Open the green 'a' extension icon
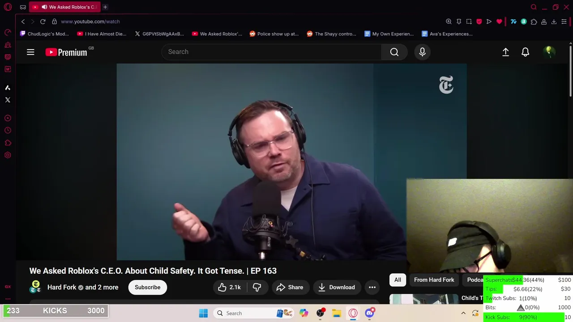573x322 pixels. pos(524,21)
